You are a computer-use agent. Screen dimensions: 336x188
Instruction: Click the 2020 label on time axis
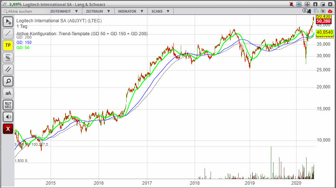(x=296, y=183)
